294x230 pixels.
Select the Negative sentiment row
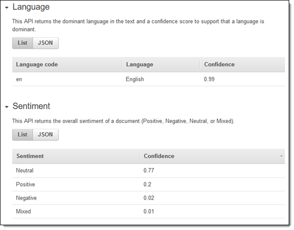click(27, 198)
